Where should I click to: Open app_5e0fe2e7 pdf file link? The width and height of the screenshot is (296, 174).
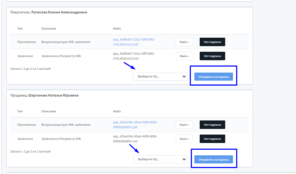(x=134, y=42)
